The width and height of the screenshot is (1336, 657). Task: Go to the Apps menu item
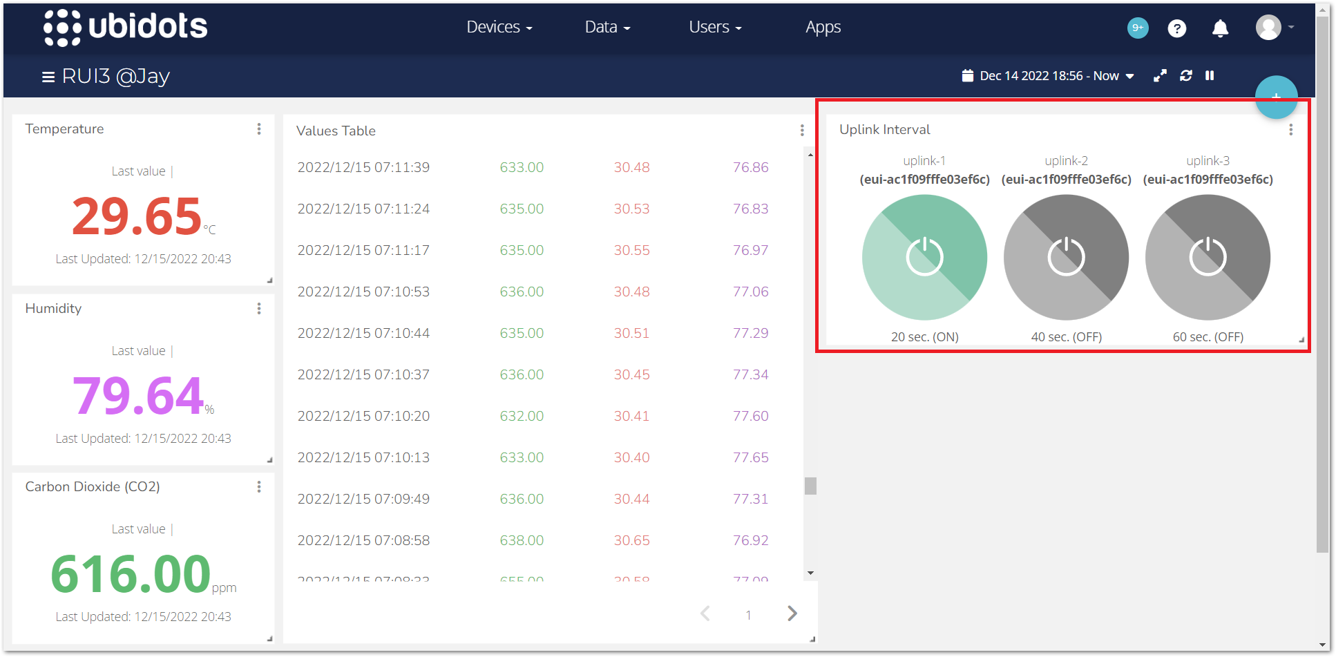tap(823, 28)
